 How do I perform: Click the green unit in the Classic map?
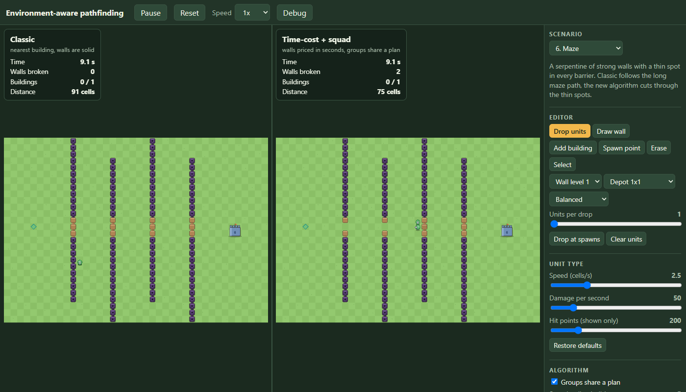79,263
